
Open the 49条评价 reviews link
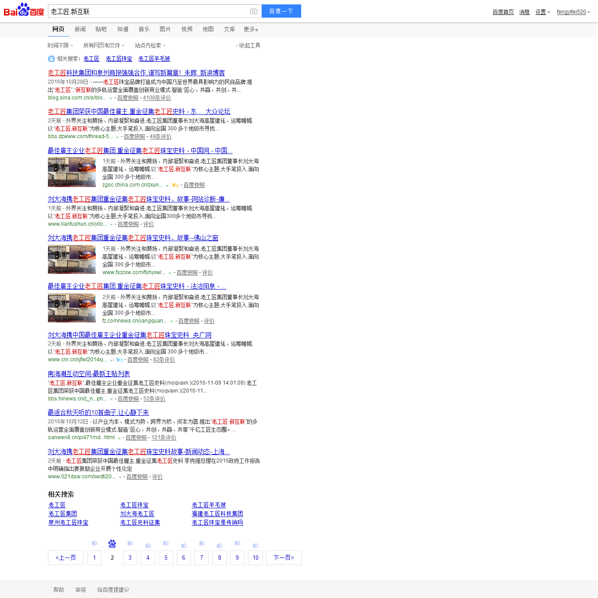160,137
